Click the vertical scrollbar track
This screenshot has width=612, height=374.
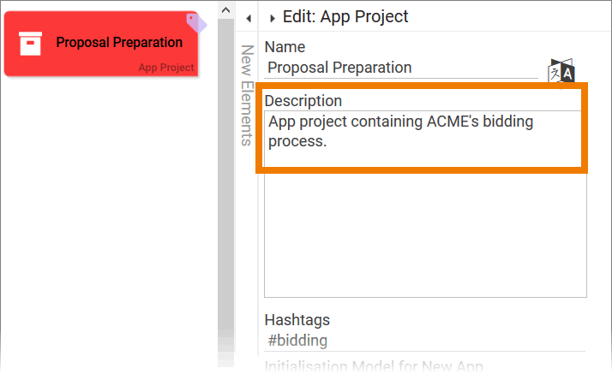(x=226, y=188)
